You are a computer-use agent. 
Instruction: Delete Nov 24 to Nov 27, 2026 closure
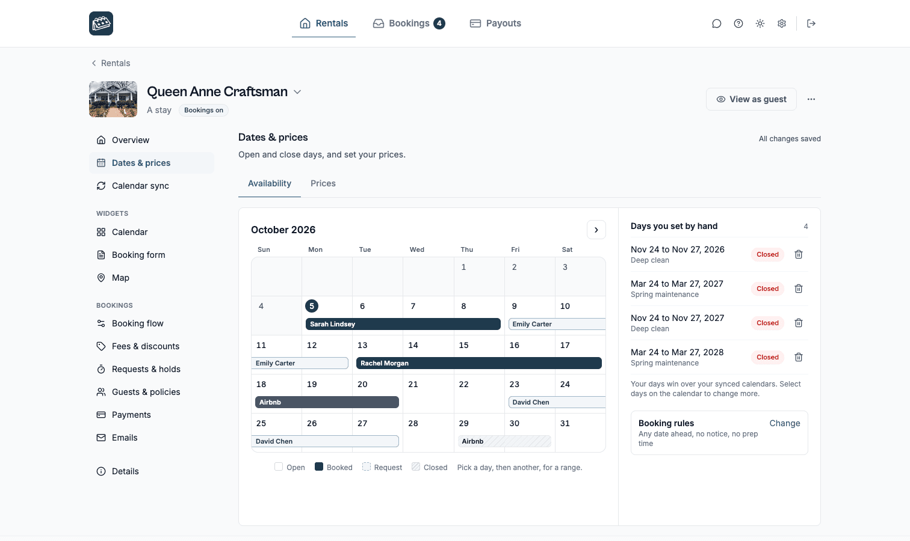799,254
